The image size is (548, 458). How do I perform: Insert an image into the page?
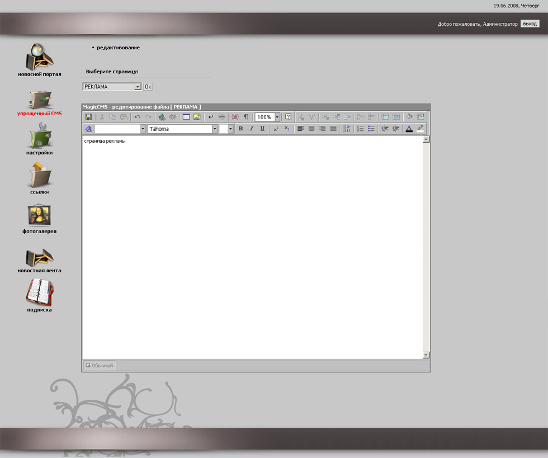click(x=197, y=117)
